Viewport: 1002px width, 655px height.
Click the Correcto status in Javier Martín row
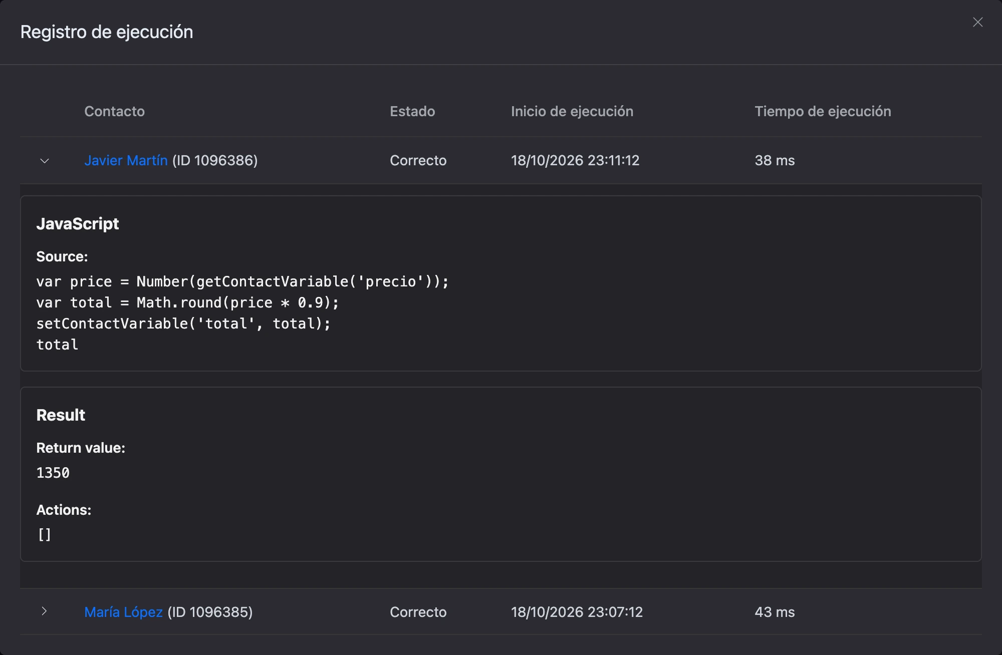pyautogui.click(x=418, y=160)
